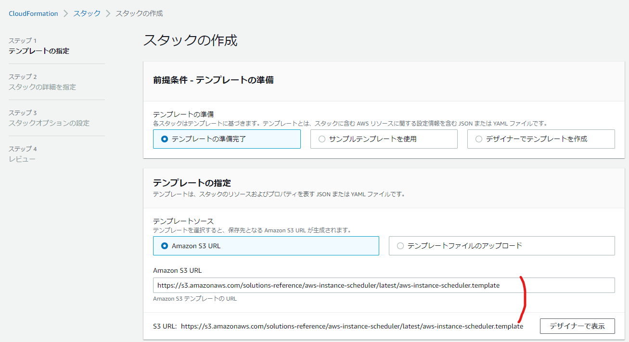Click the Amazon S3 テンプレートの URL hint text
629x342 pixels.
[195, 299]
